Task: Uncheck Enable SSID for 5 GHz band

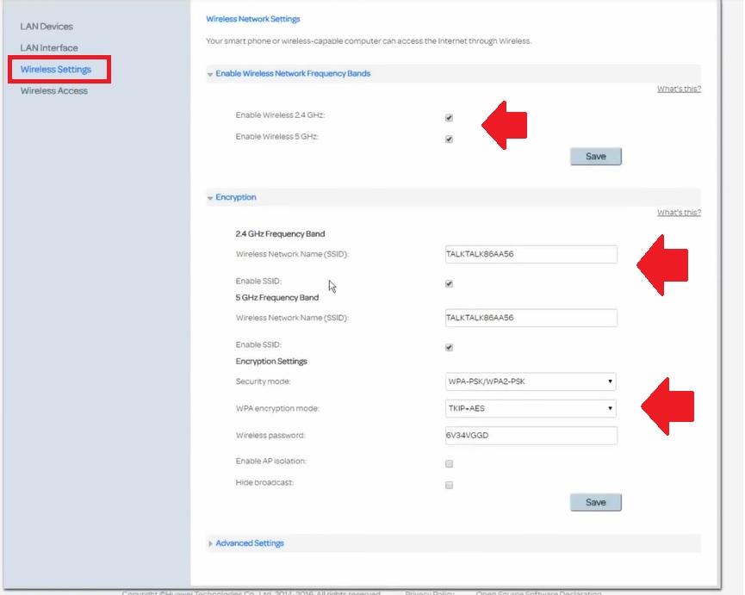Action: (449, 348)
